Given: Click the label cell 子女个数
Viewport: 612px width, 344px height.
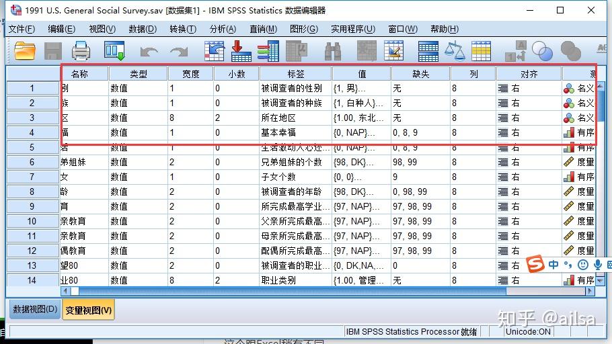Looking at the screenshot, I should [295, 177].
